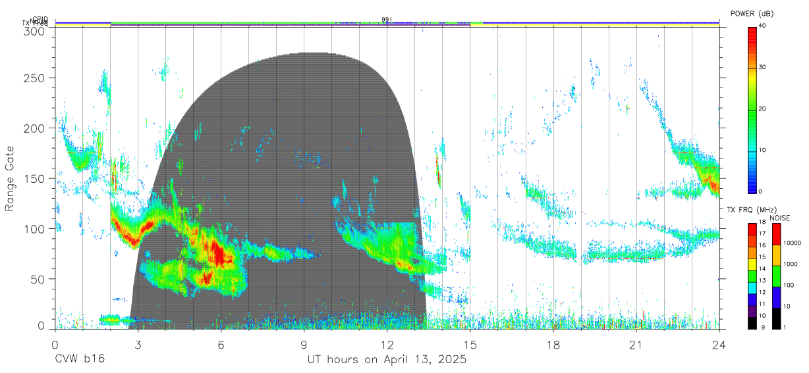The width and height of the screenshot is (809, 373).
Task: Click the 'CVW b16' station label
Action: coord(80,360)
